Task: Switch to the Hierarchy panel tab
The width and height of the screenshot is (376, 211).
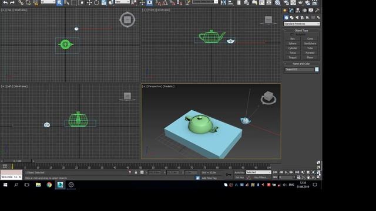Action: coord(298,11)
